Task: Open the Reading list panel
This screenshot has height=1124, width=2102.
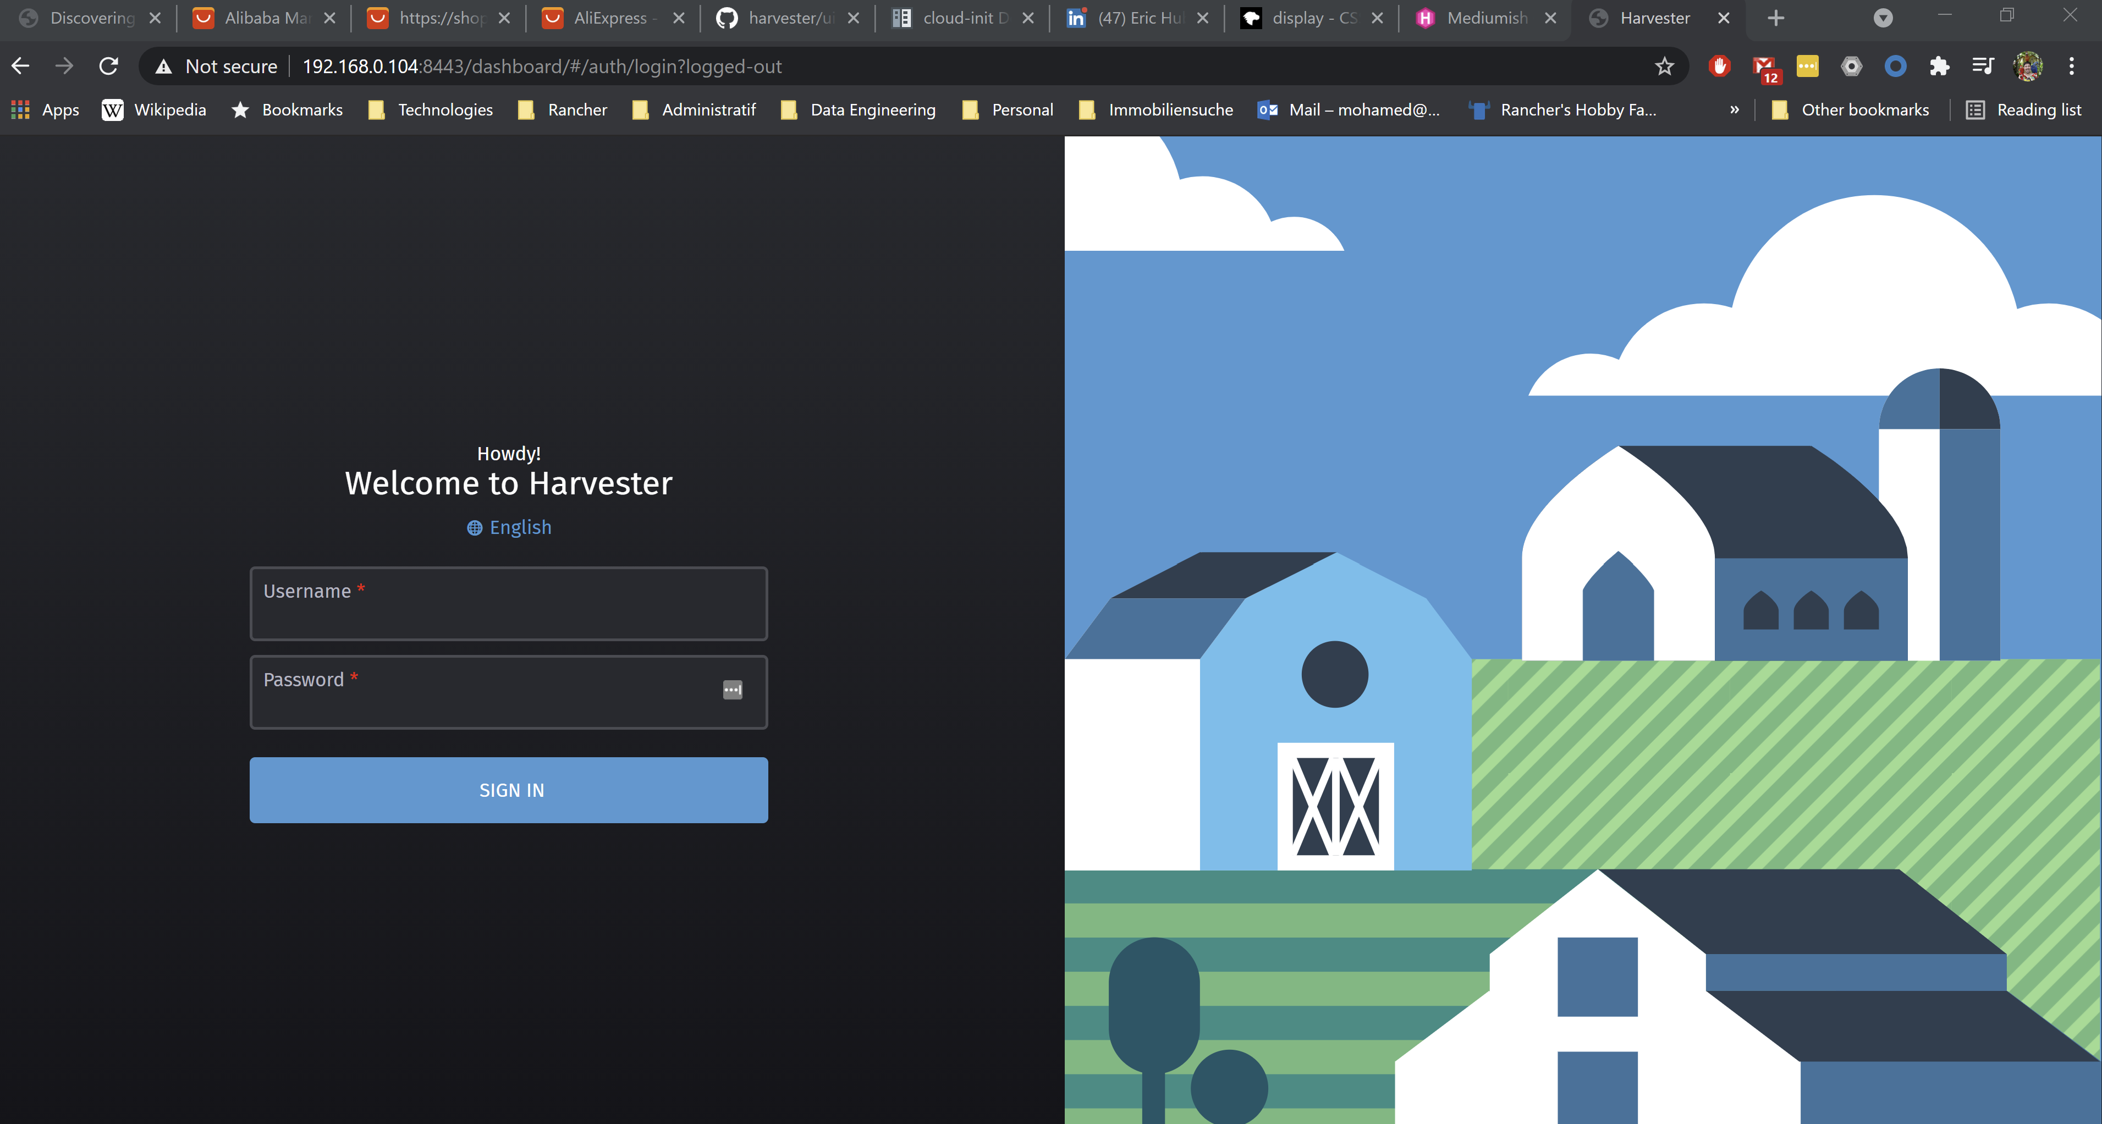Action: (x=2024, y=110)
